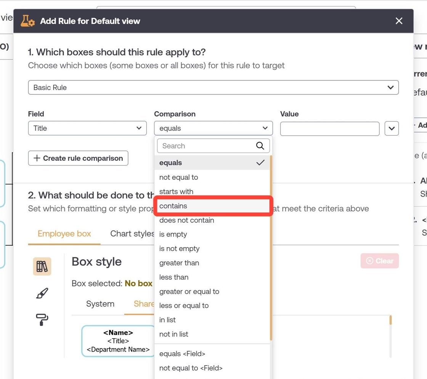This screenshot has width=427, height=379.
Task: Open the box style library icon
Action: [42, 266]
